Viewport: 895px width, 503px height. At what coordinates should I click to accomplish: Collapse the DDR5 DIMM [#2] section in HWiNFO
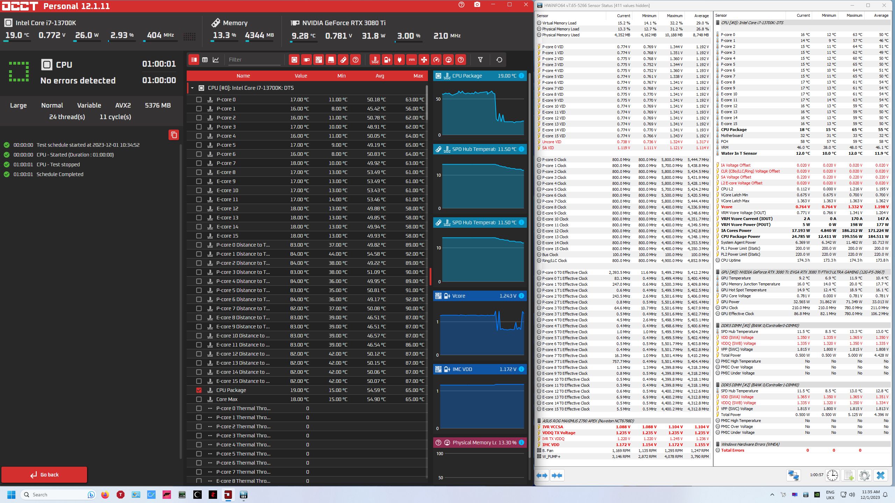click(x=718, y=385)
